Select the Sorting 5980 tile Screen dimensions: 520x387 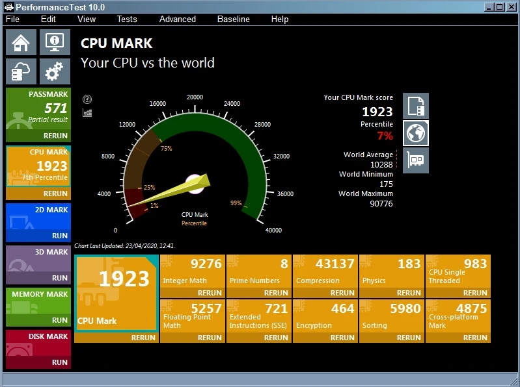392,316
